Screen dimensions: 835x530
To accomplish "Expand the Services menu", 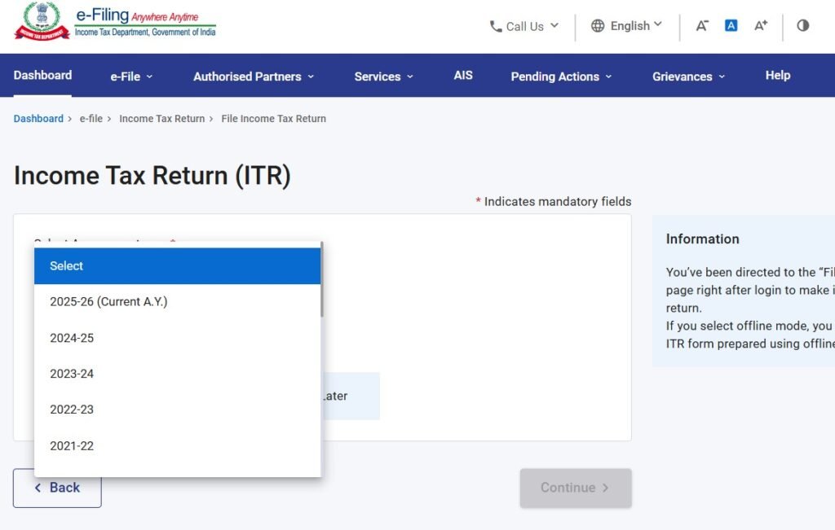I will pyautogui.click(x=383, y=77).
